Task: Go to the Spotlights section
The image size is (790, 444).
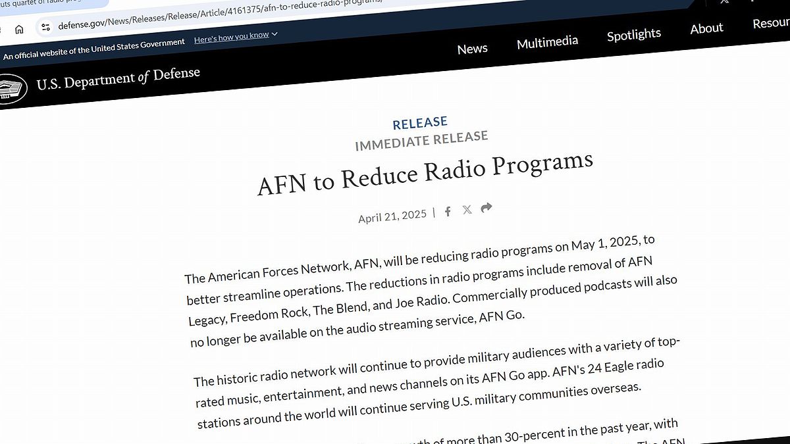Action: [x=633, y=35]
